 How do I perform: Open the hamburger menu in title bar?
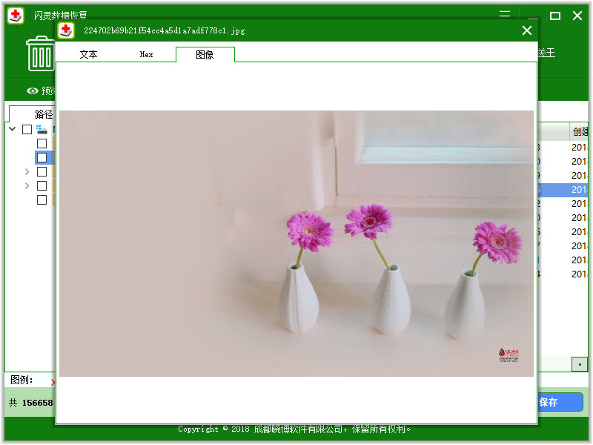click(x=505, y=15)
